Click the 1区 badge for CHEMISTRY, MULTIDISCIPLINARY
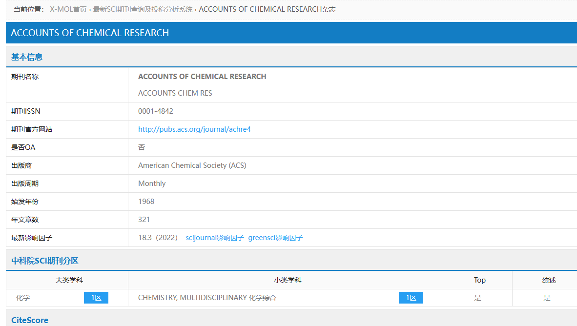This screenshot has height=326, width=577. coord(411,298)
